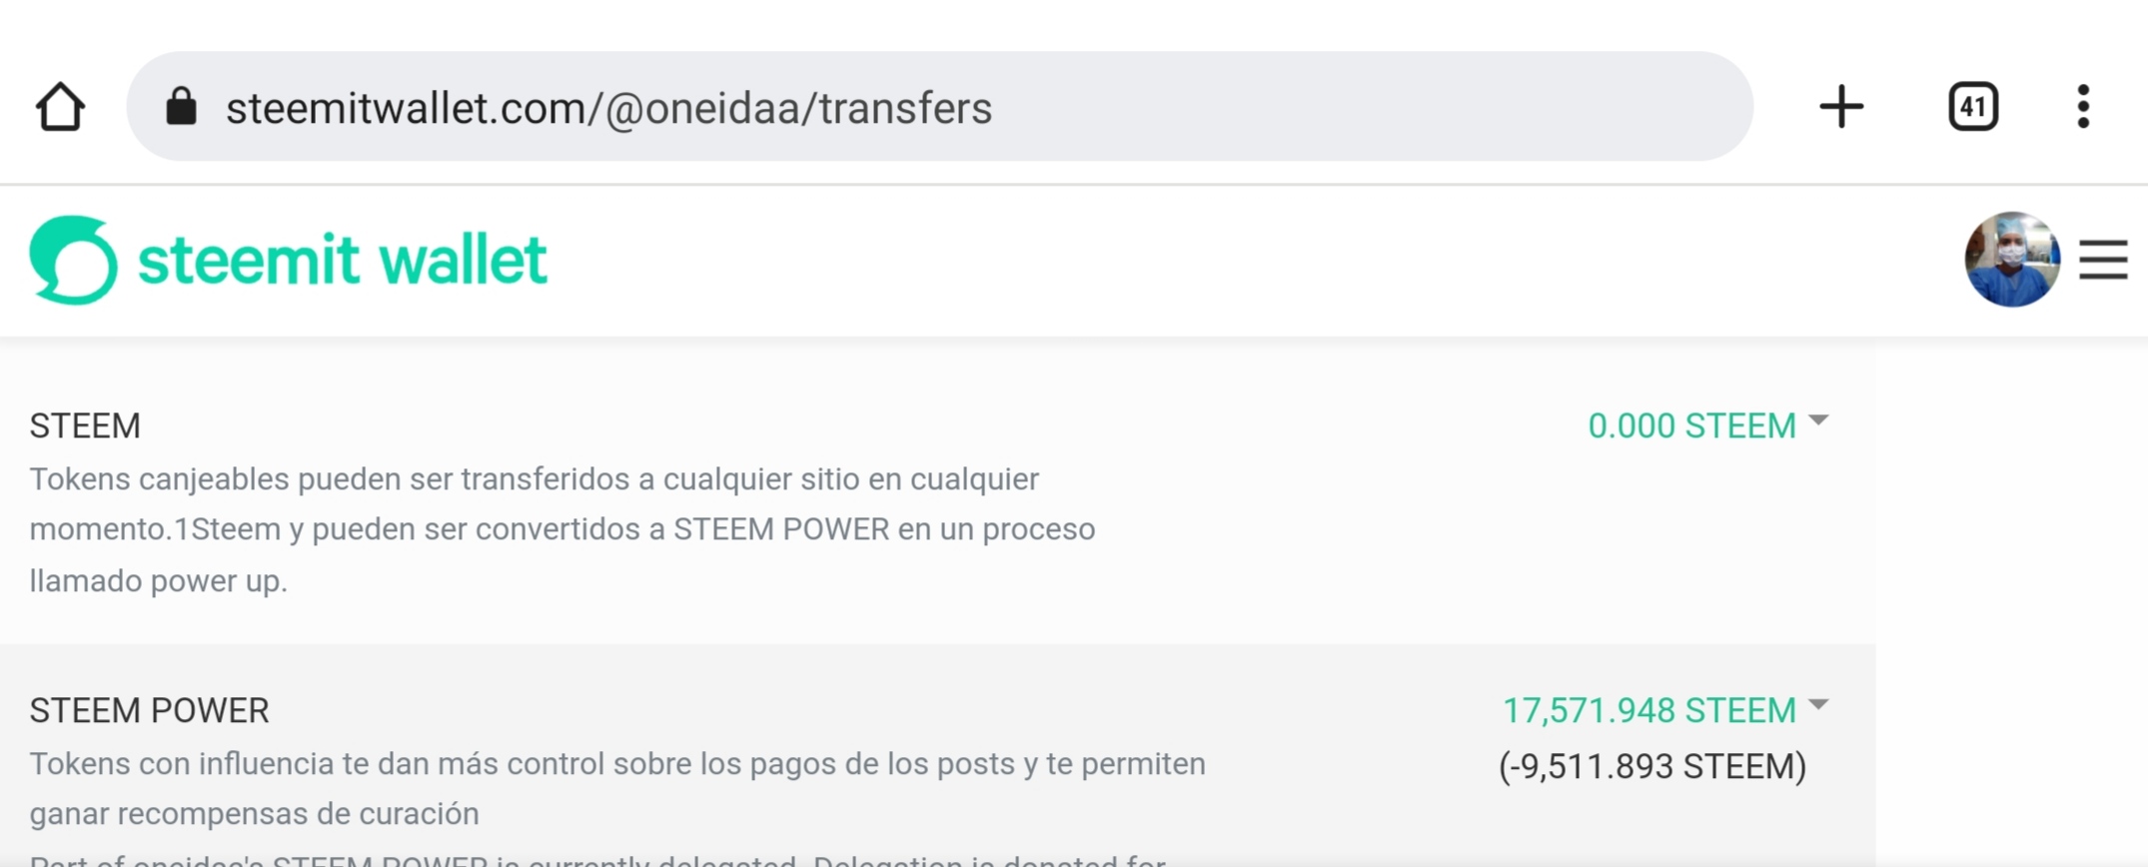
Task: Tap the browser home icon
Action: (60, 107)
